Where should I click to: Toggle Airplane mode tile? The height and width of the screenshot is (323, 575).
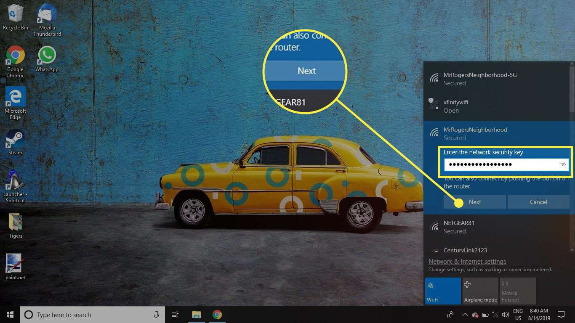click(480, 291)
